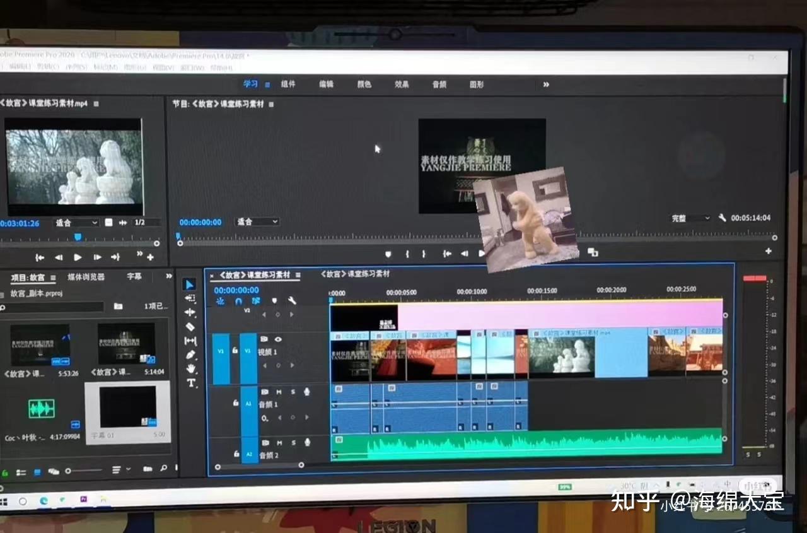The image size is (807, 533).
Task: Open program monitor zoom level dropdown
Action: pos(257,222)
